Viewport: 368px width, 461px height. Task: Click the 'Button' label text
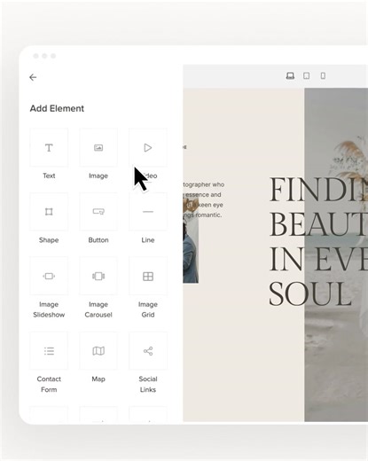click(98, 240)
